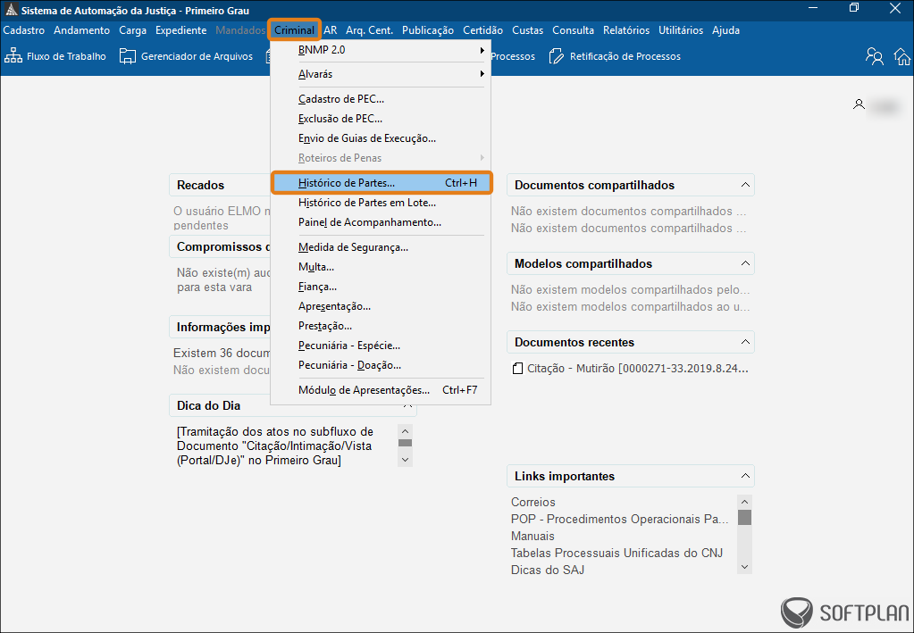Select Prestação menu item

pyautogui.click(x=381, y=326)
